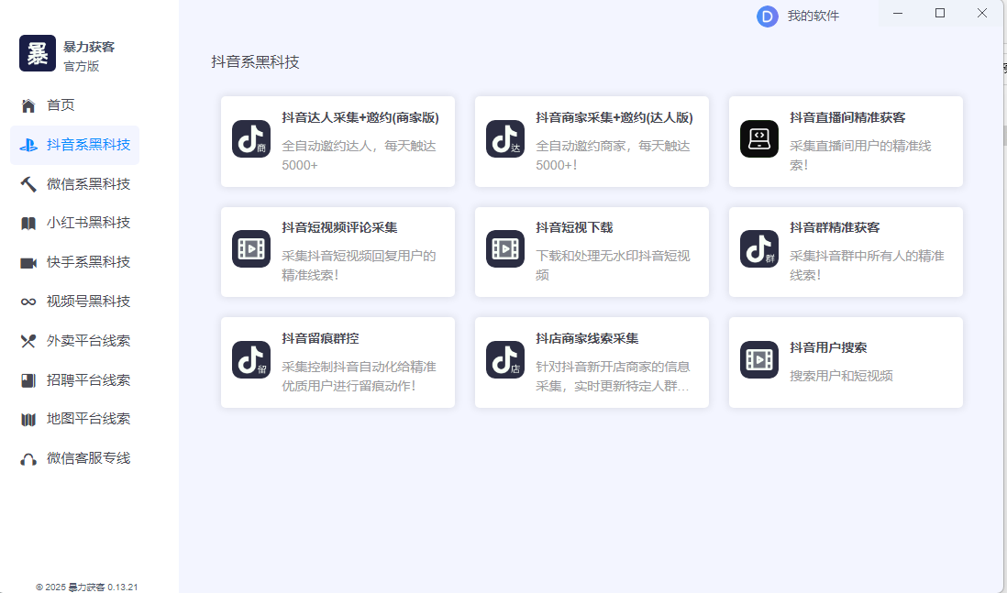The image size is (1007, 593).
Task: Click 我的软件 link at top
Action: [x=813, y=16]
